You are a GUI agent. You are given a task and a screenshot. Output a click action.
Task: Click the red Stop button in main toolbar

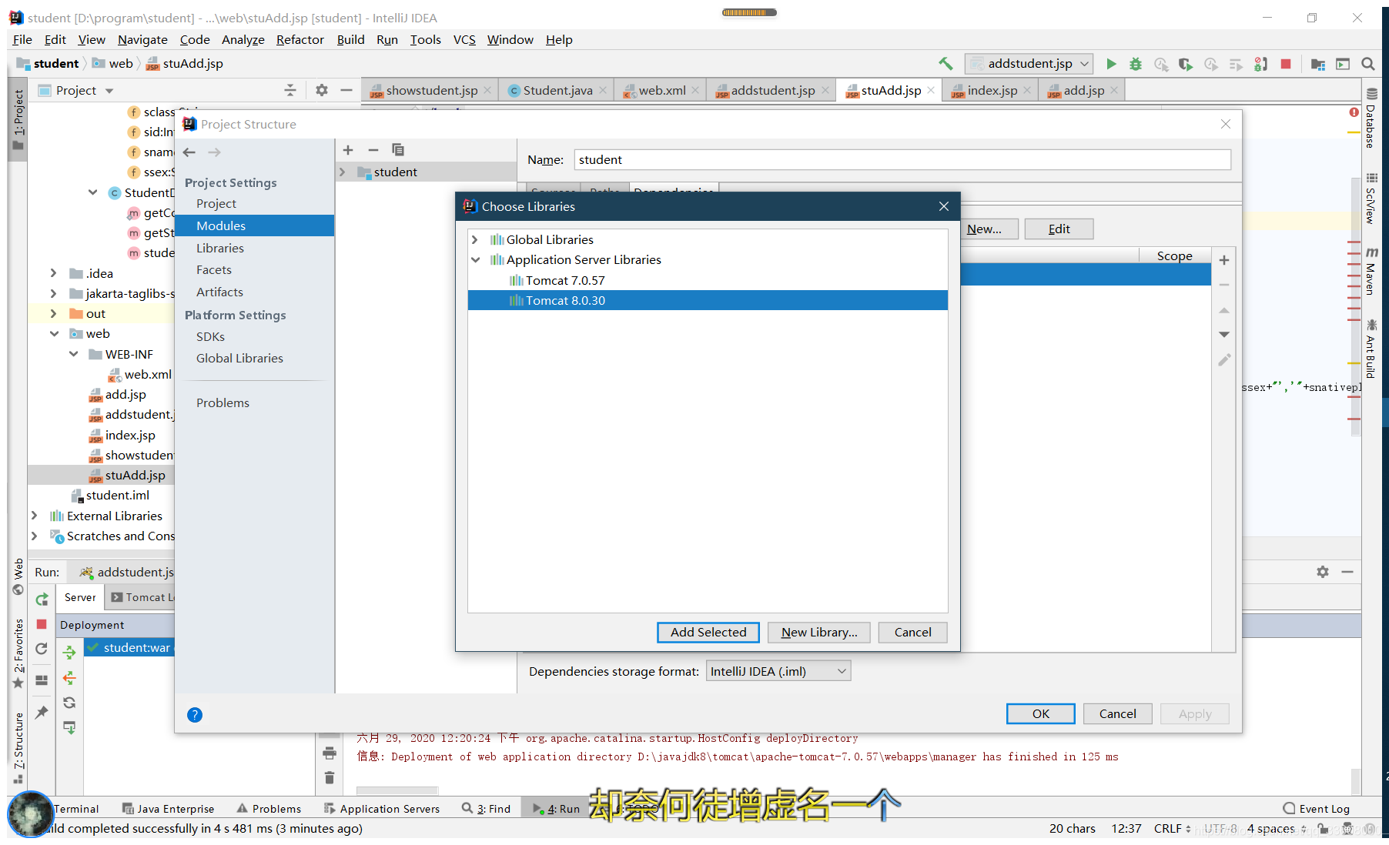pos(1285,64)
